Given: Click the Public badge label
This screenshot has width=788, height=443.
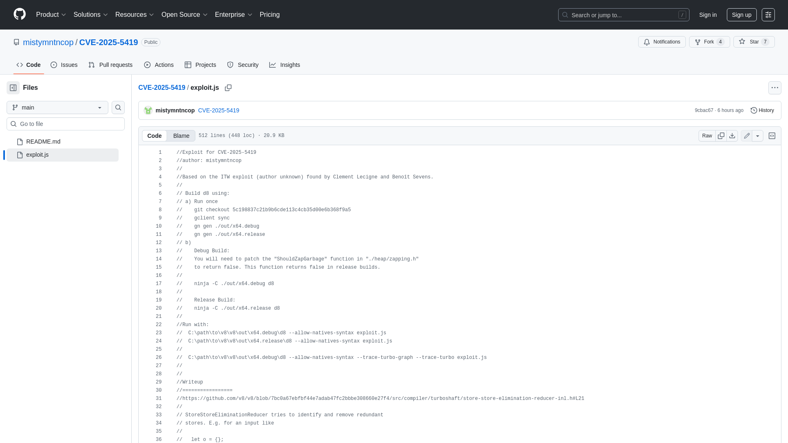Looking at the screenshot, I should (151, 42).
